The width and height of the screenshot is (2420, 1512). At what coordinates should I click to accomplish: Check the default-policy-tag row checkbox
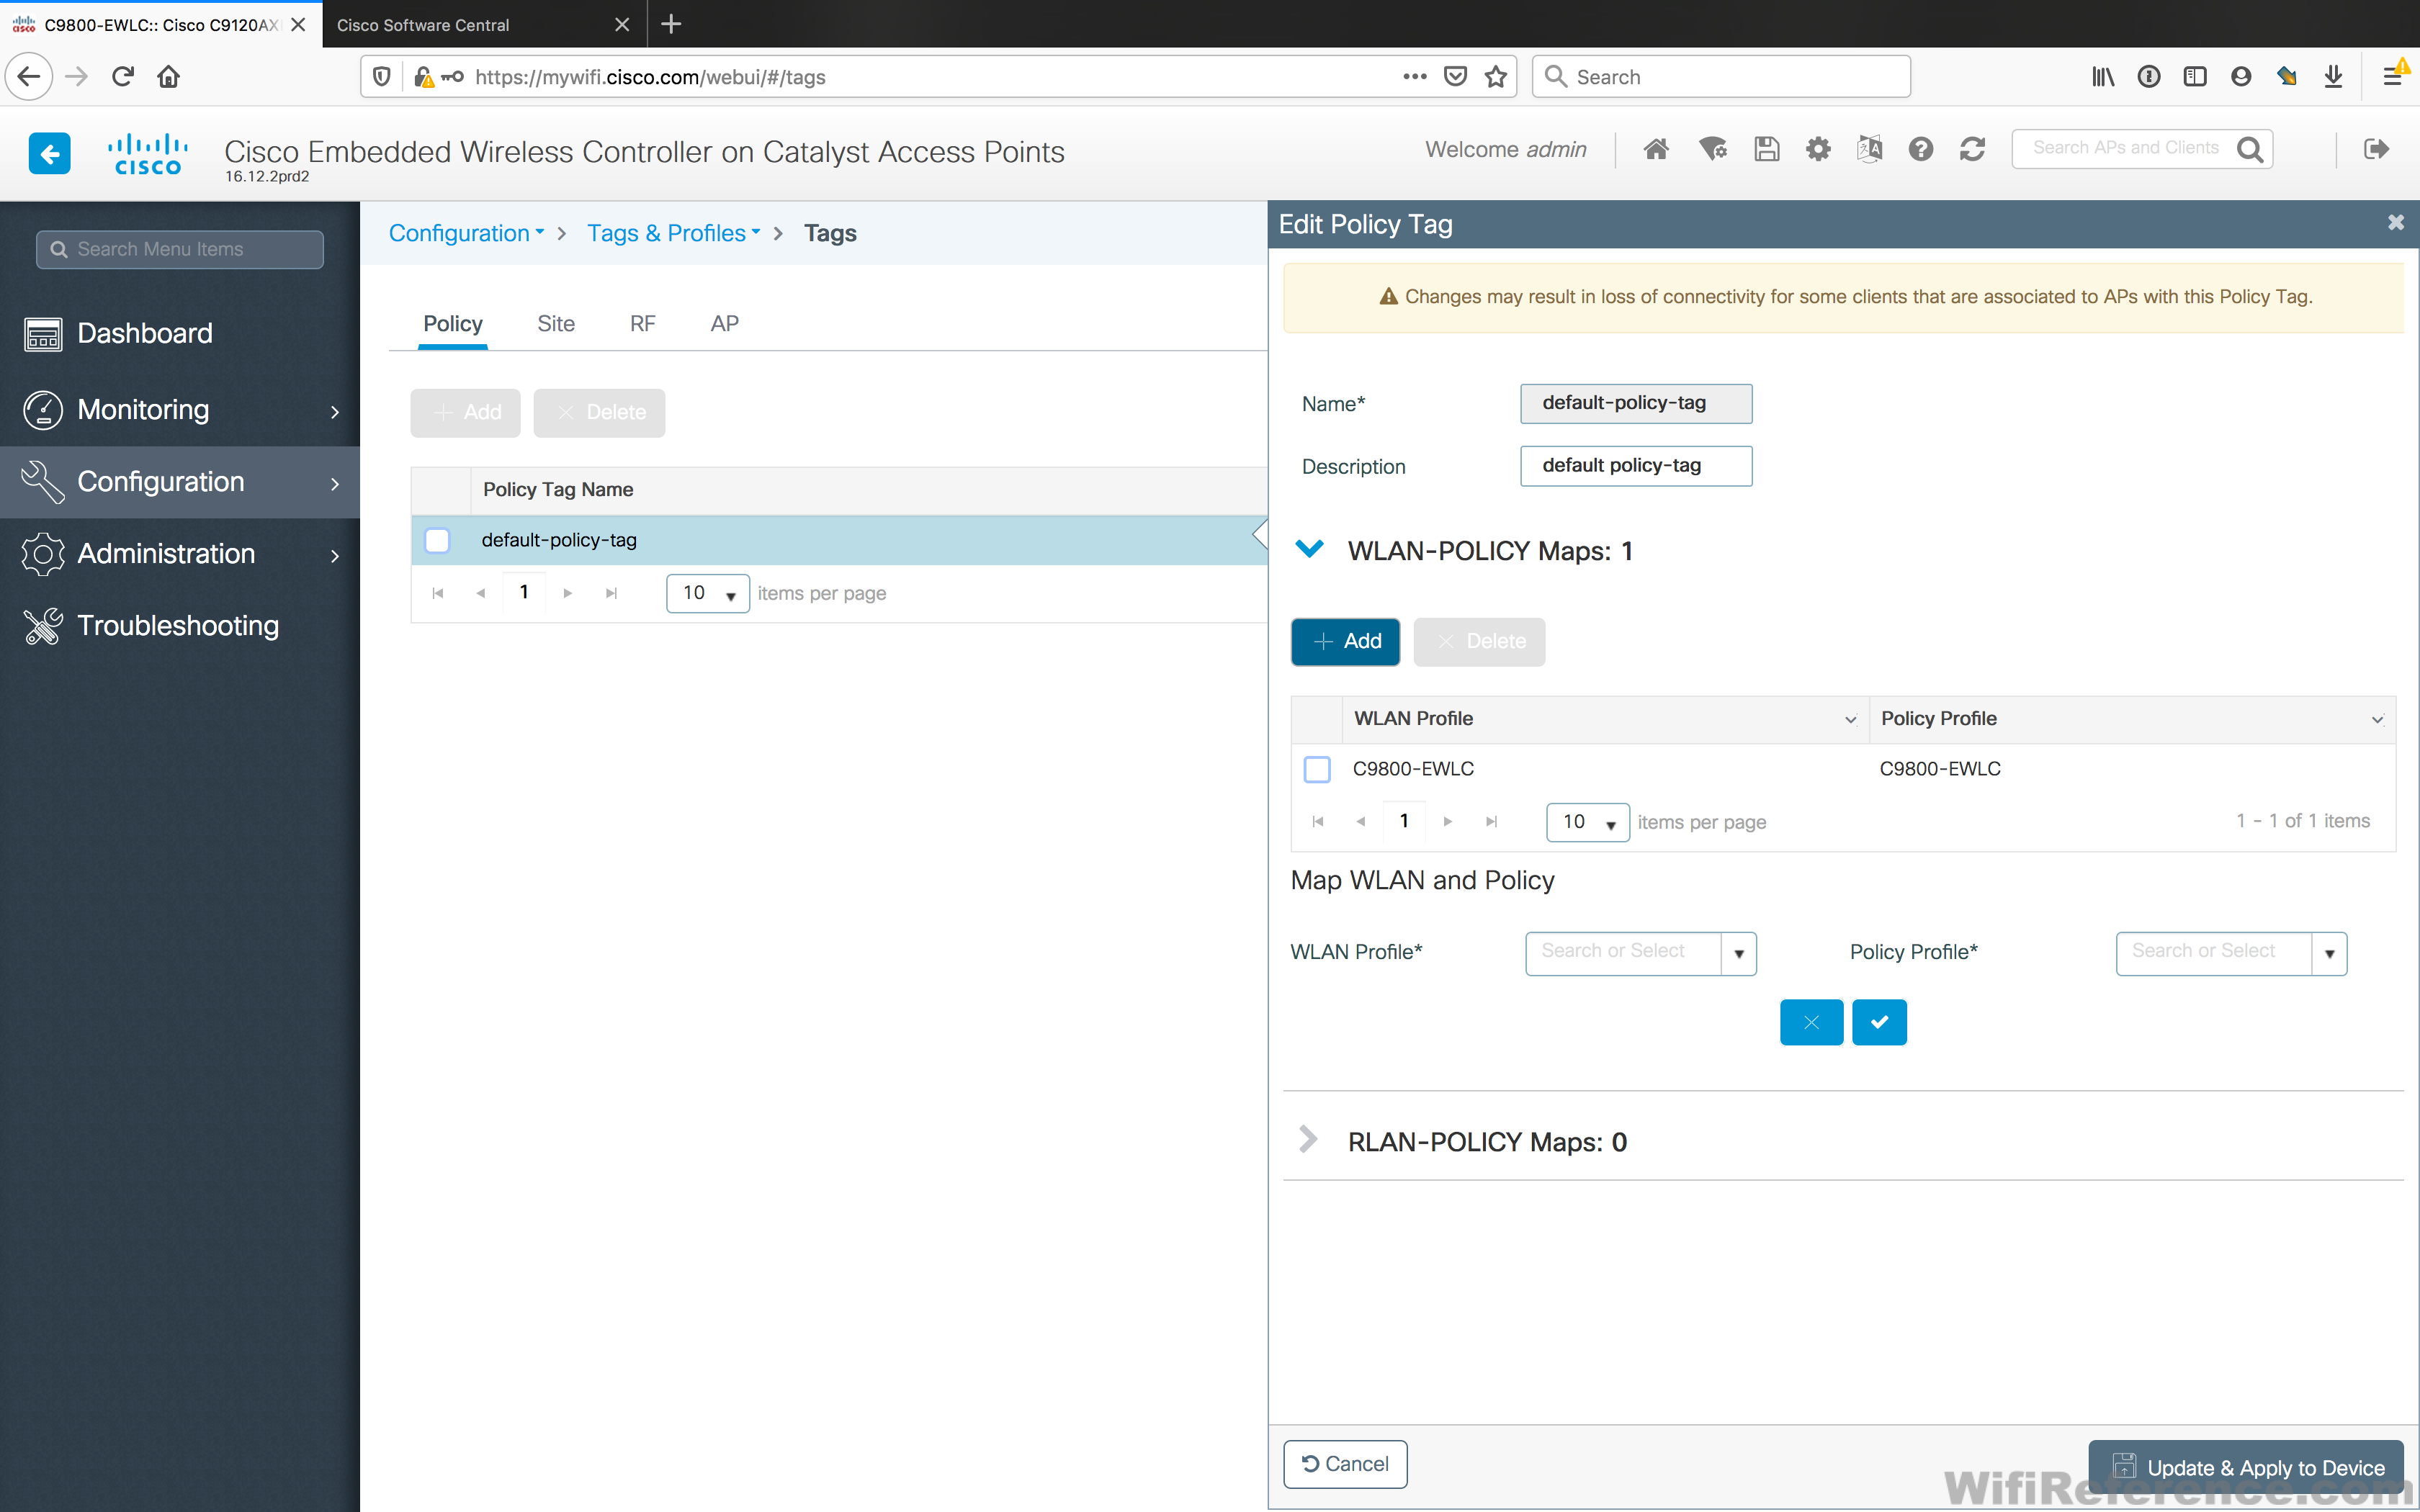(437, 540)
